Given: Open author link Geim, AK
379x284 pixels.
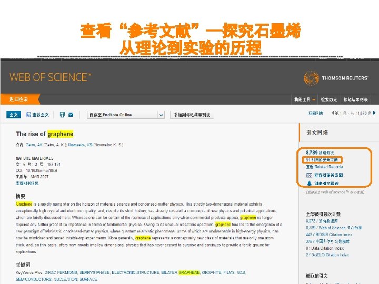Looking at the screenshot, I should pos(34,145).
